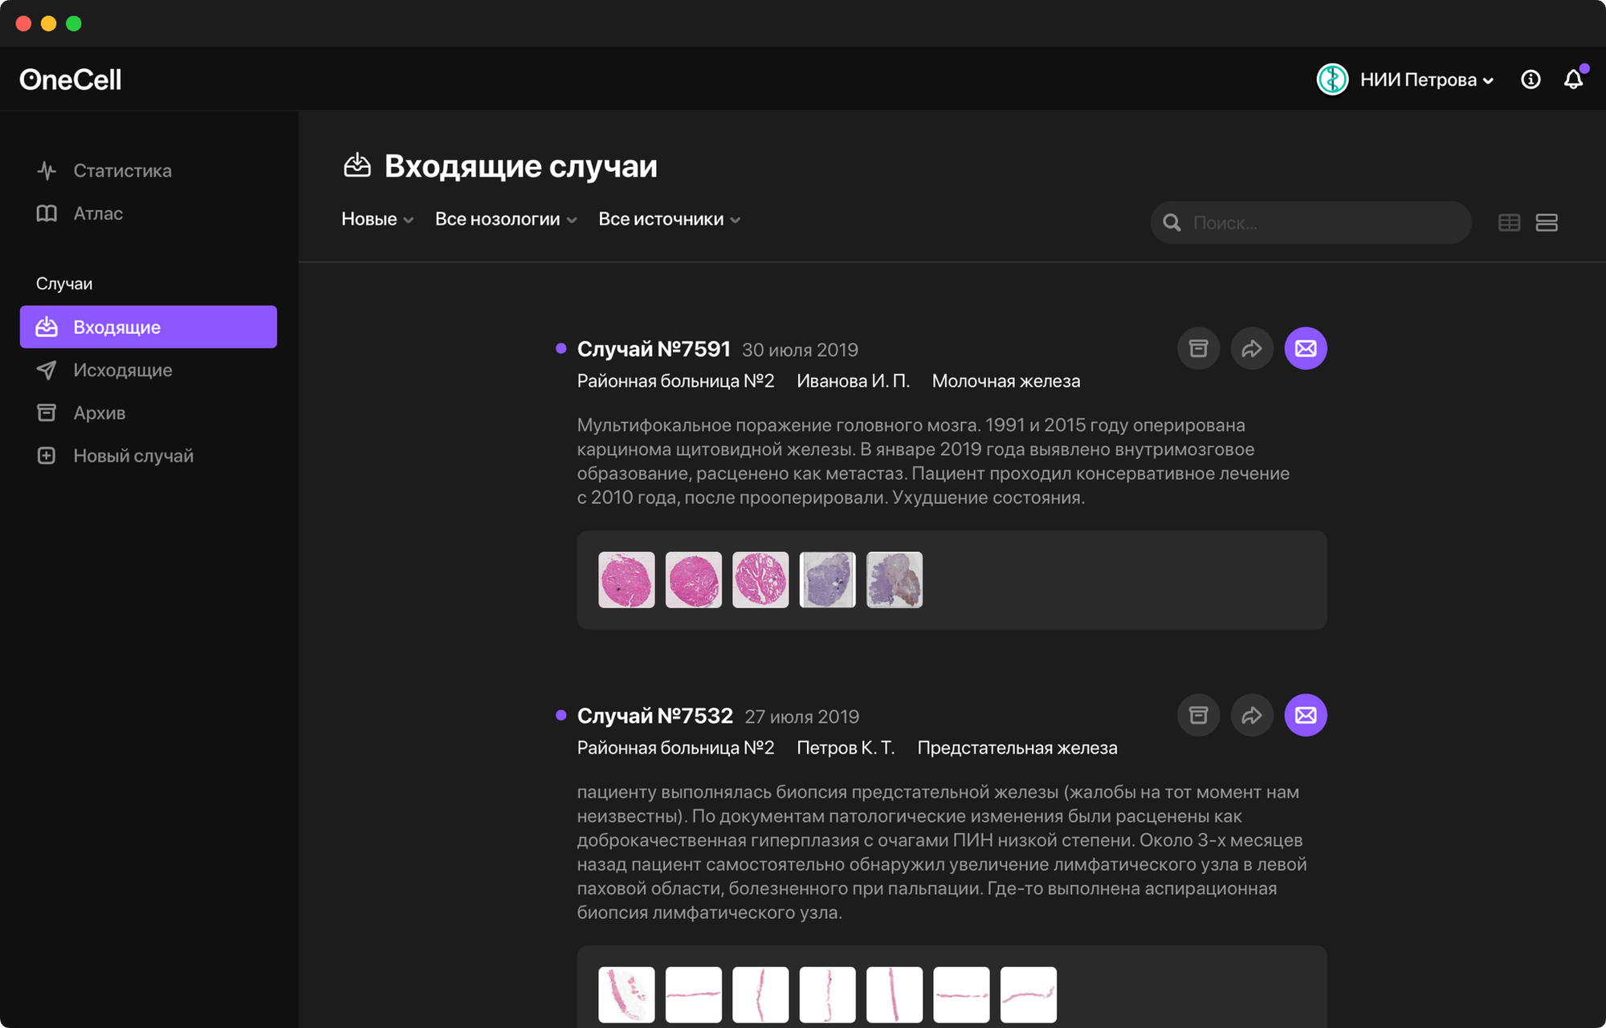Go to Статистика in the sidebar

tap(122, 170)
